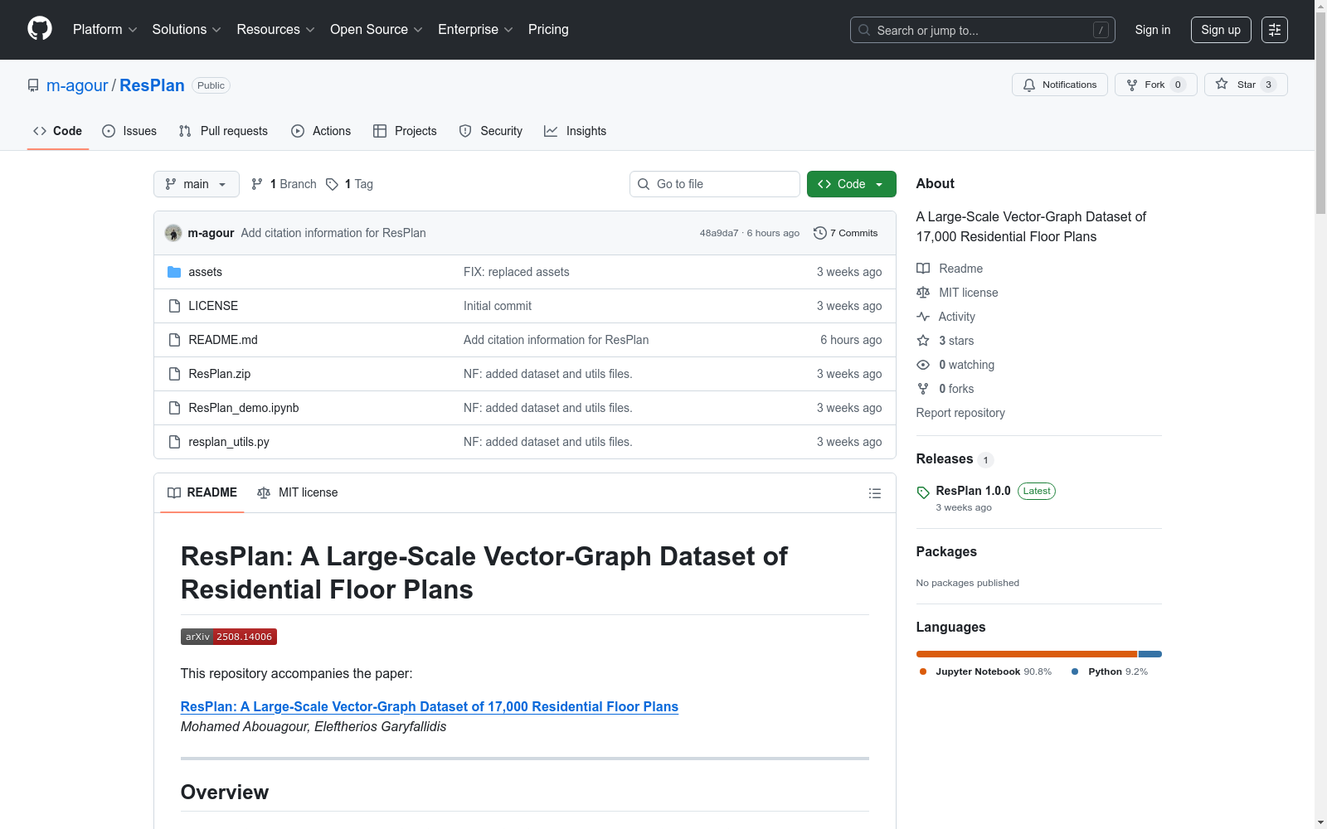Click the arXiv 2508.14006 badge
1327x829 pixels.
[x=229, y=637]
